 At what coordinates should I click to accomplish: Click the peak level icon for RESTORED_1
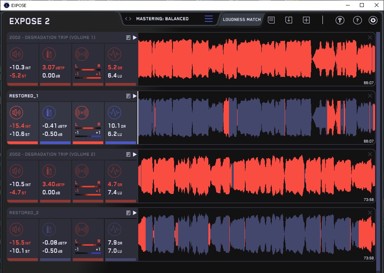tap(49, 113)
